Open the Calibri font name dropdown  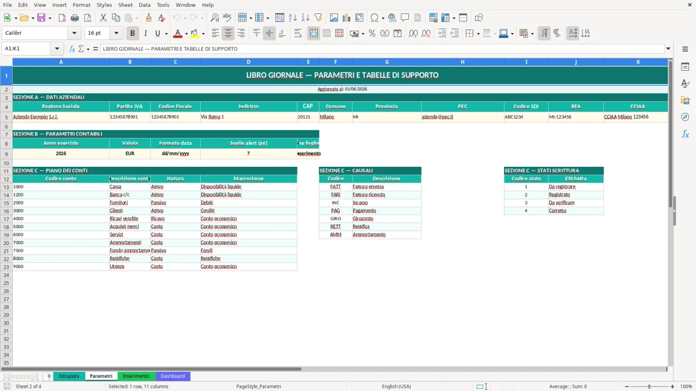point(74,34)
